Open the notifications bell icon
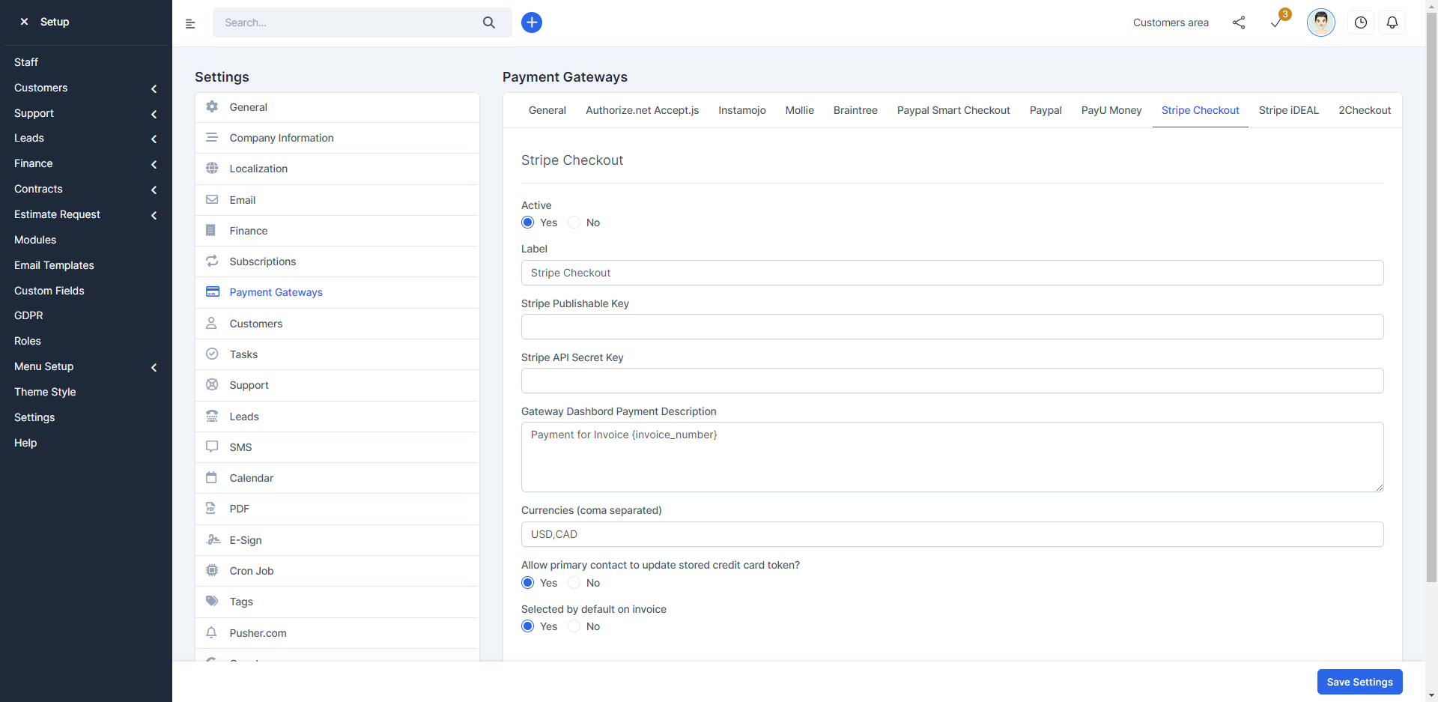 pyautogui.click(x=1392, y=22)
